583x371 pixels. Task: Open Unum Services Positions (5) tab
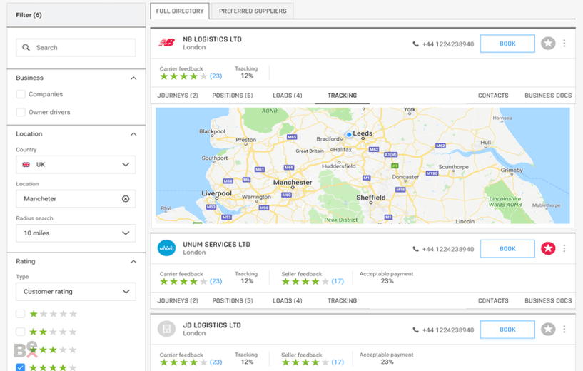[233, 300]
